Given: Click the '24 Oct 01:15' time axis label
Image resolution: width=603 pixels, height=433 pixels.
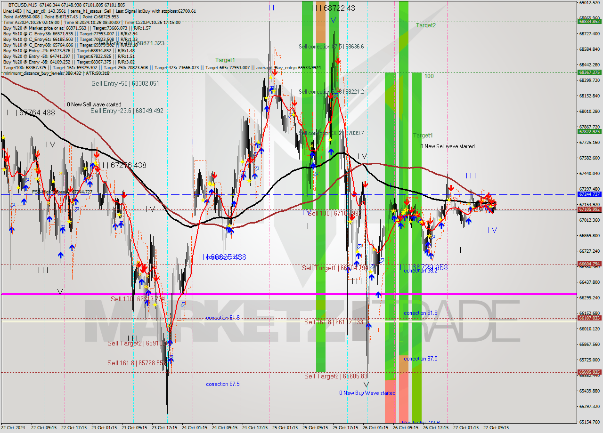Looking at the screenshot, I should pos(194,428).
